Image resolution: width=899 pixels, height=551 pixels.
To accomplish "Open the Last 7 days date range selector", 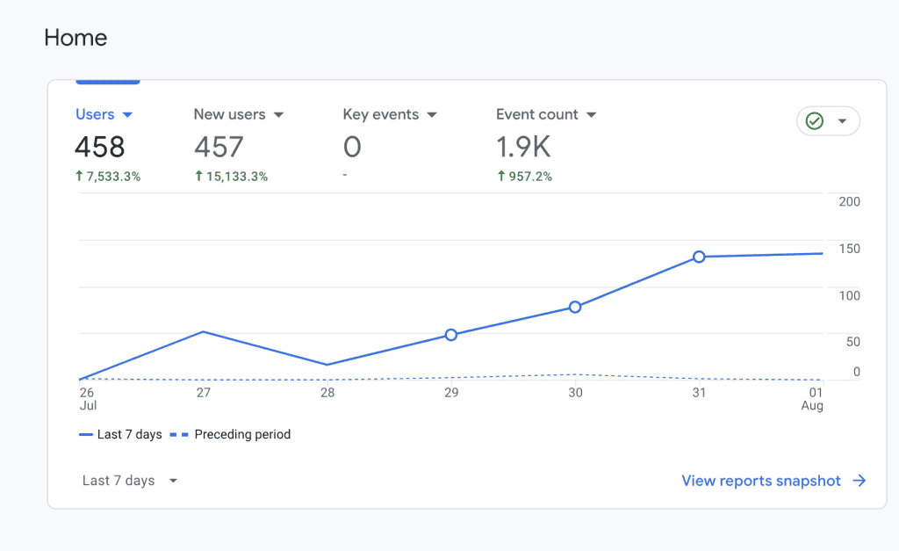I will (x=127, y=480).
